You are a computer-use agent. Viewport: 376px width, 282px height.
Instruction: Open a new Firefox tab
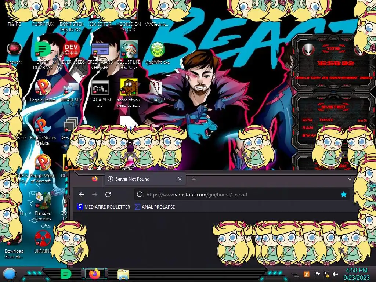tap(194, 179)
